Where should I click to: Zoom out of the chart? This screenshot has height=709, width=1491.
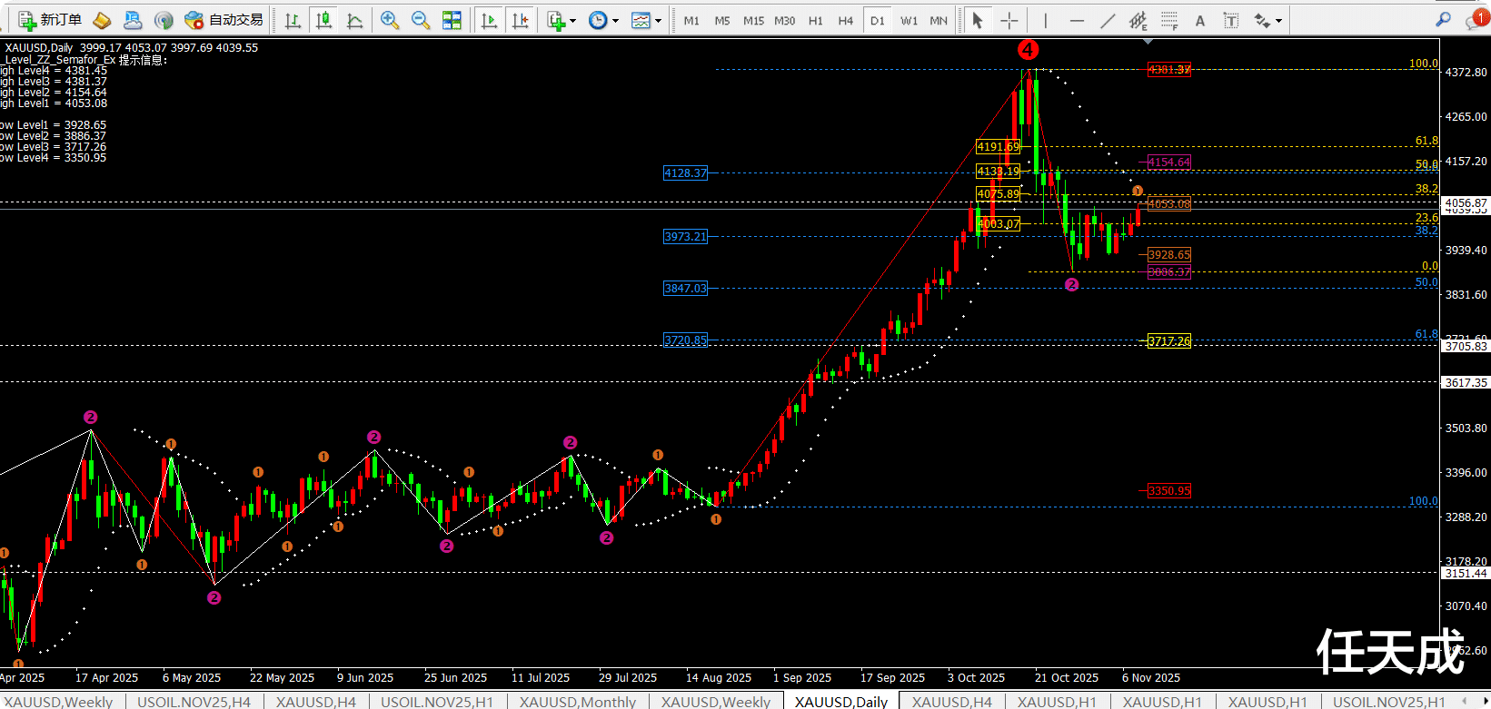(x=421, y=19)
